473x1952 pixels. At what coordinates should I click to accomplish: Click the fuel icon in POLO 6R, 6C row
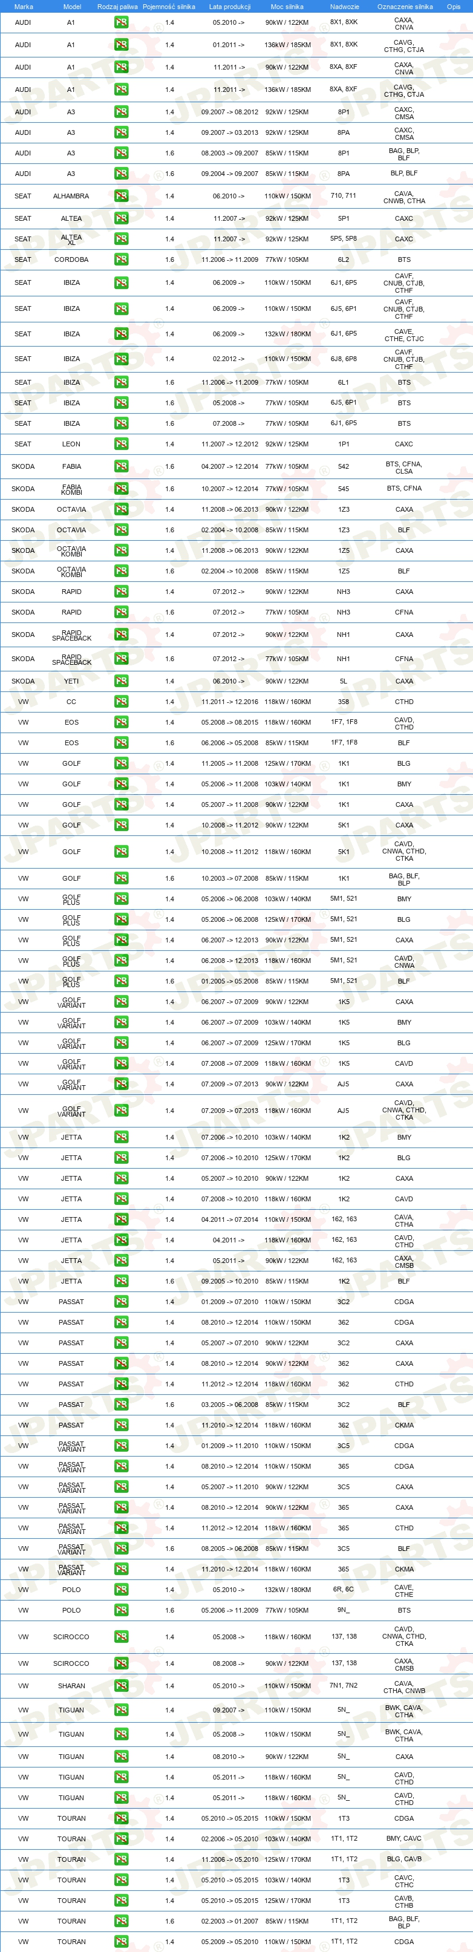click(x=122, y=1590)
